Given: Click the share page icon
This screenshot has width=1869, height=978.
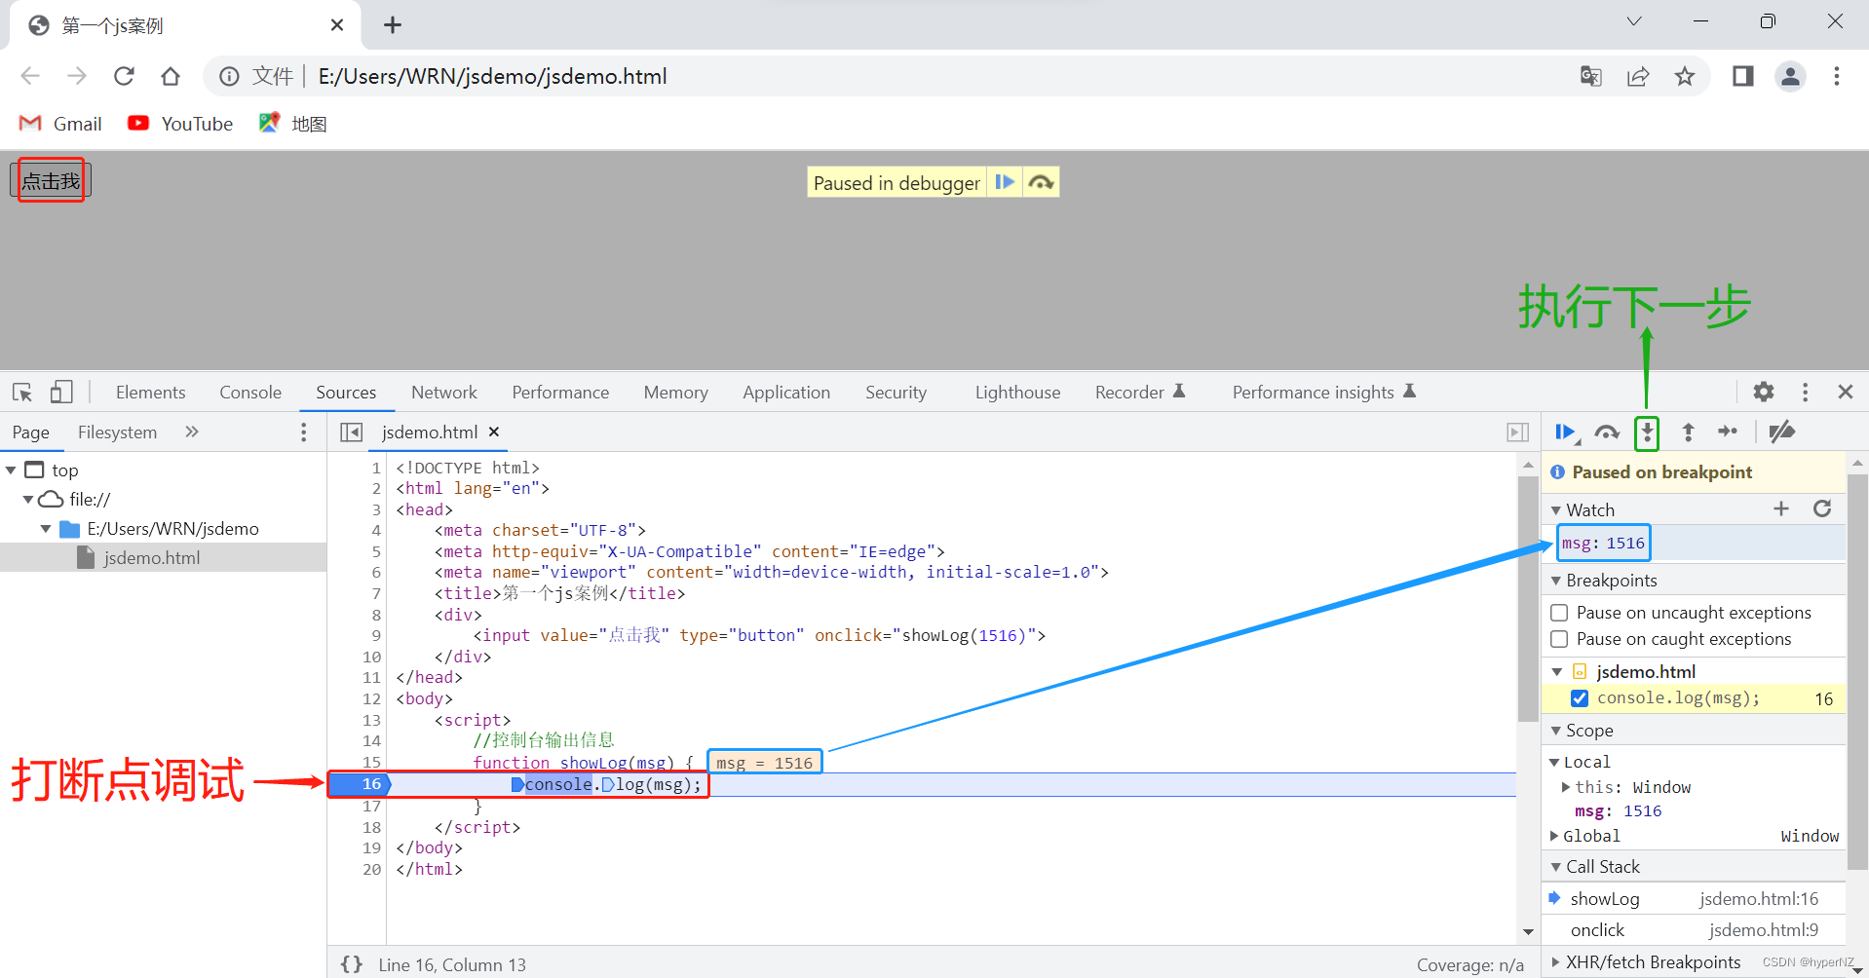Looking at the screenshot, I should 1638,76.
